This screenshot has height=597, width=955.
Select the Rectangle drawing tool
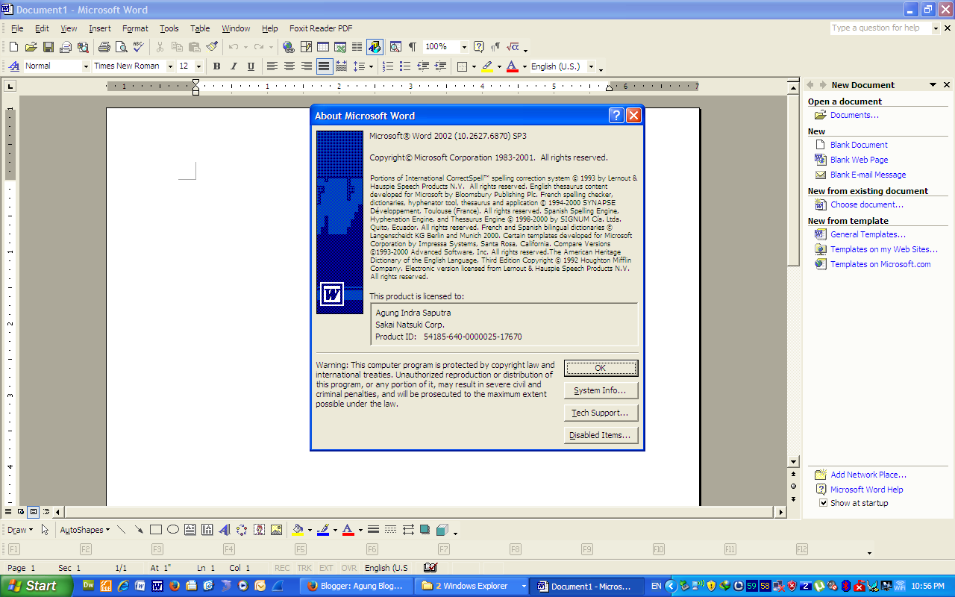tap(155, 530)
